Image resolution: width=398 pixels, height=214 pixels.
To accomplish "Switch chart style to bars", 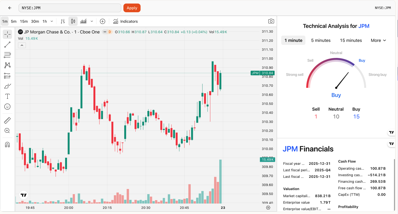I will point(63,21).
